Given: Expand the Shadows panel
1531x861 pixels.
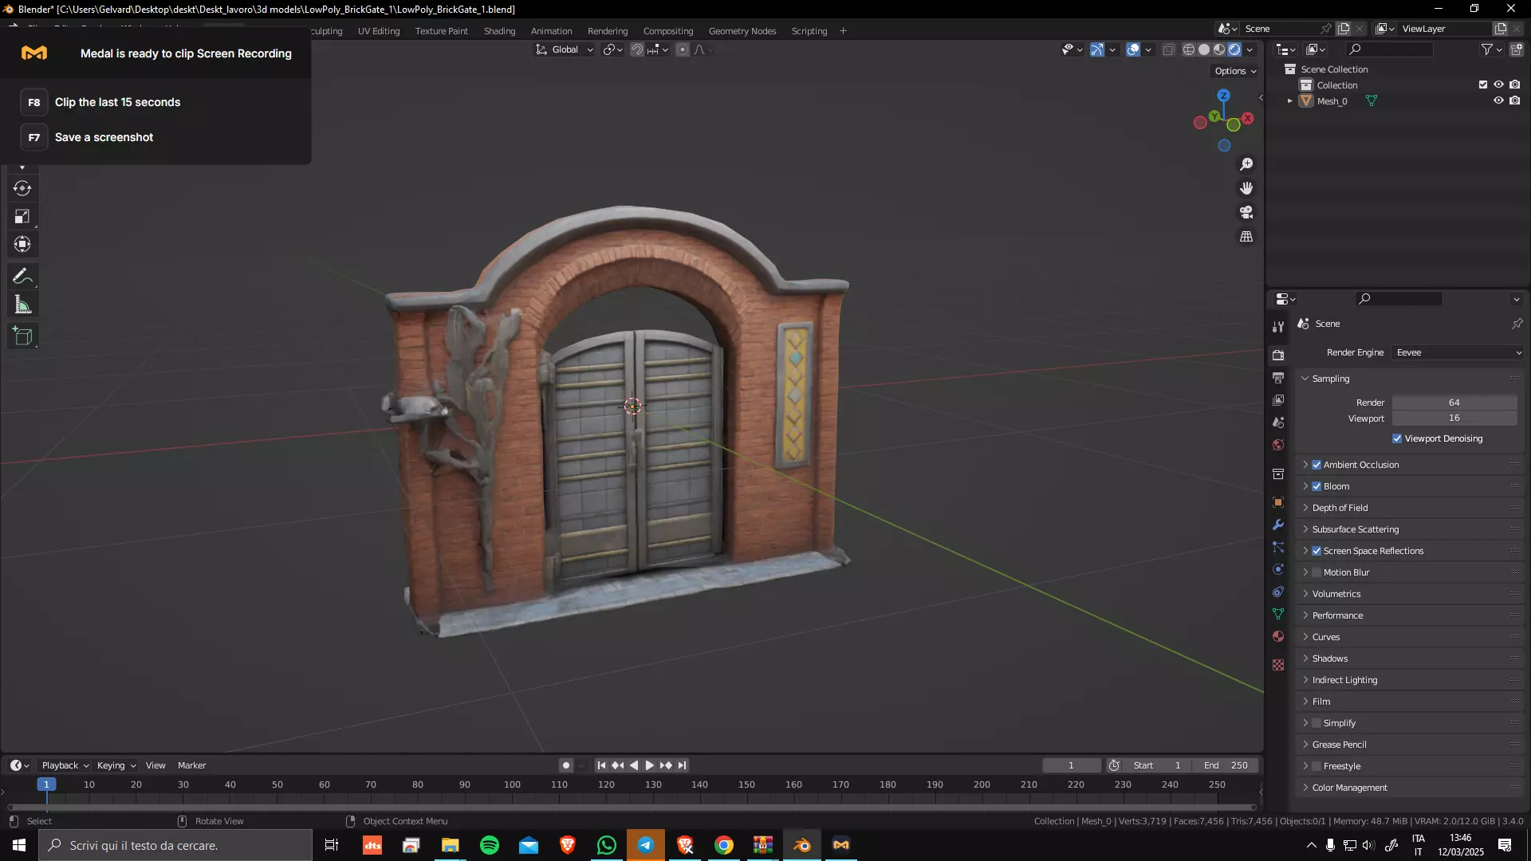Looking at the screenshot, I should pos(1329,659).
